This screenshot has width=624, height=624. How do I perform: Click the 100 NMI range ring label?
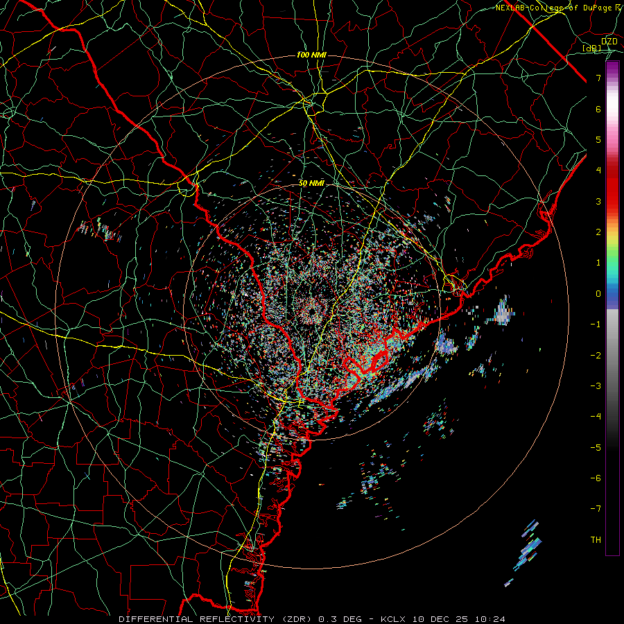[311, 55]
